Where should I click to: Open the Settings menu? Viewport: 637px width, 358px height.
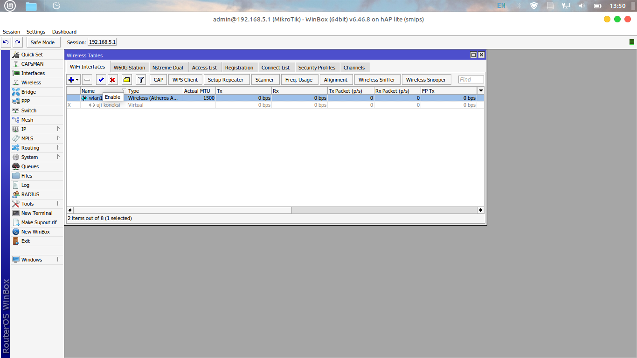(36, 32)
